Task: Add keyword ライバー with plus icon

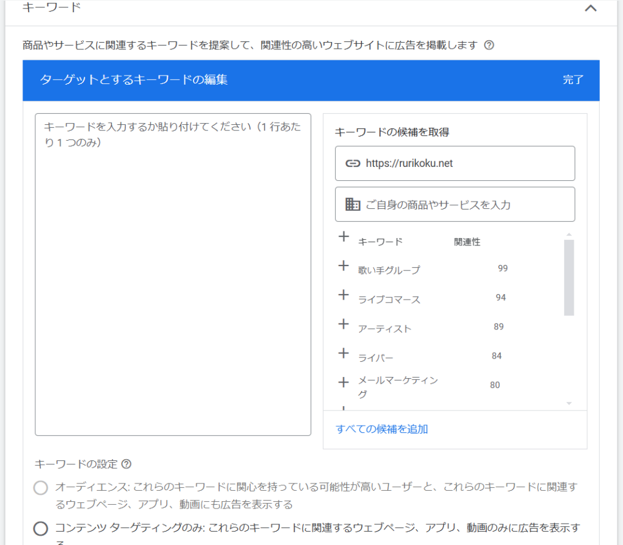Action: click(344, 353)
